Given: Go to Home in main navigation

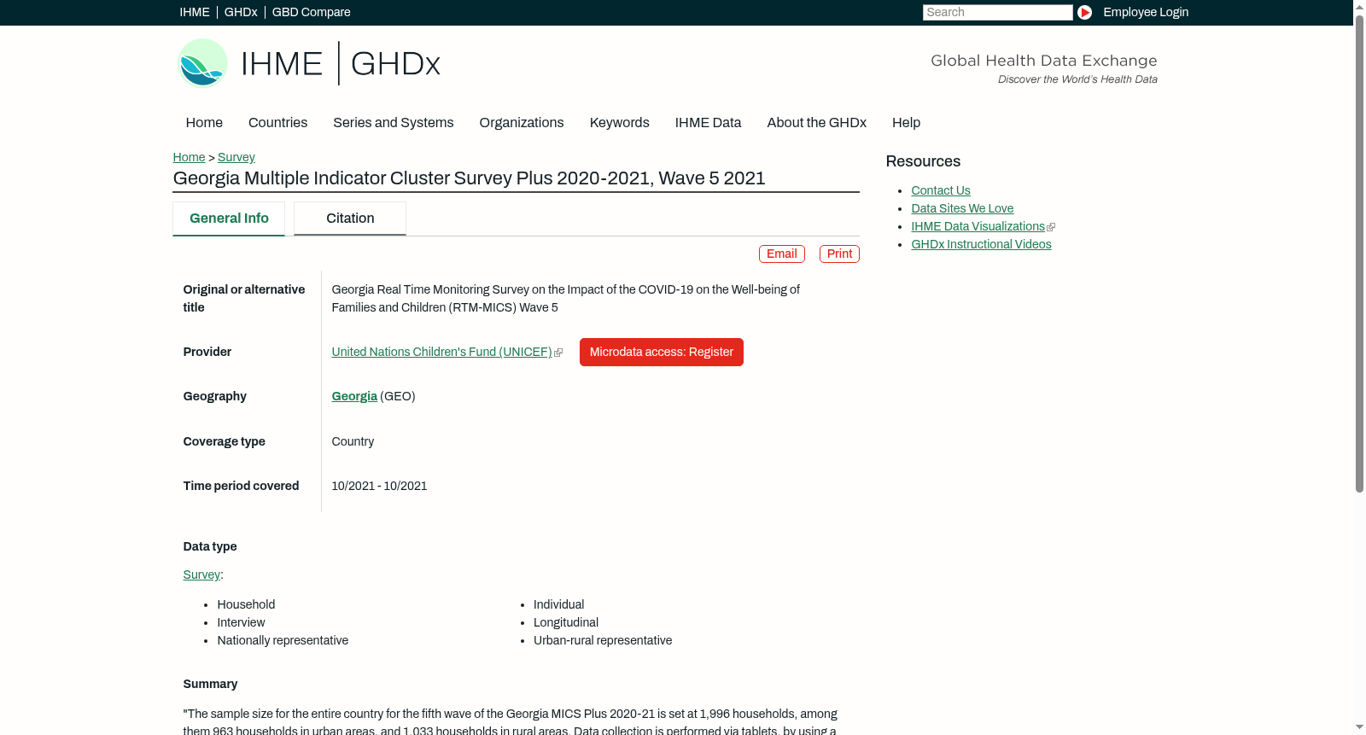Looking at the screenshot, I should click(204, 123).
